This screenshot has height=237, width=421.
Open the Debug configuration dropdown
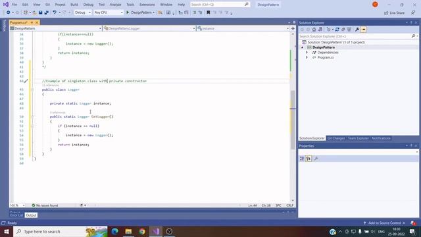[x=83, y=13]
